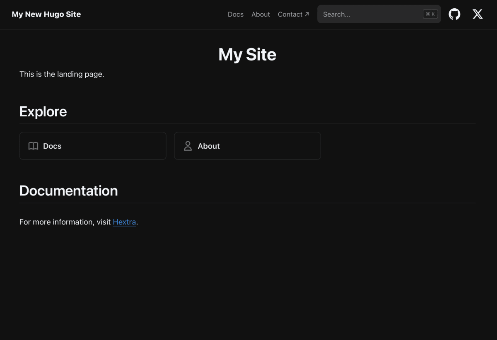The image size is (497, 340).
Task: Click the X (Twitter) icon in navbar
Action: pos(477,14)
